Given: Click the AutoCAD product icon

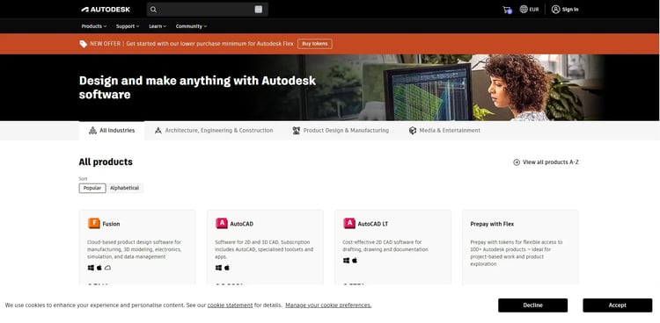Looking at the screenshot, I should tap(222, 224).
